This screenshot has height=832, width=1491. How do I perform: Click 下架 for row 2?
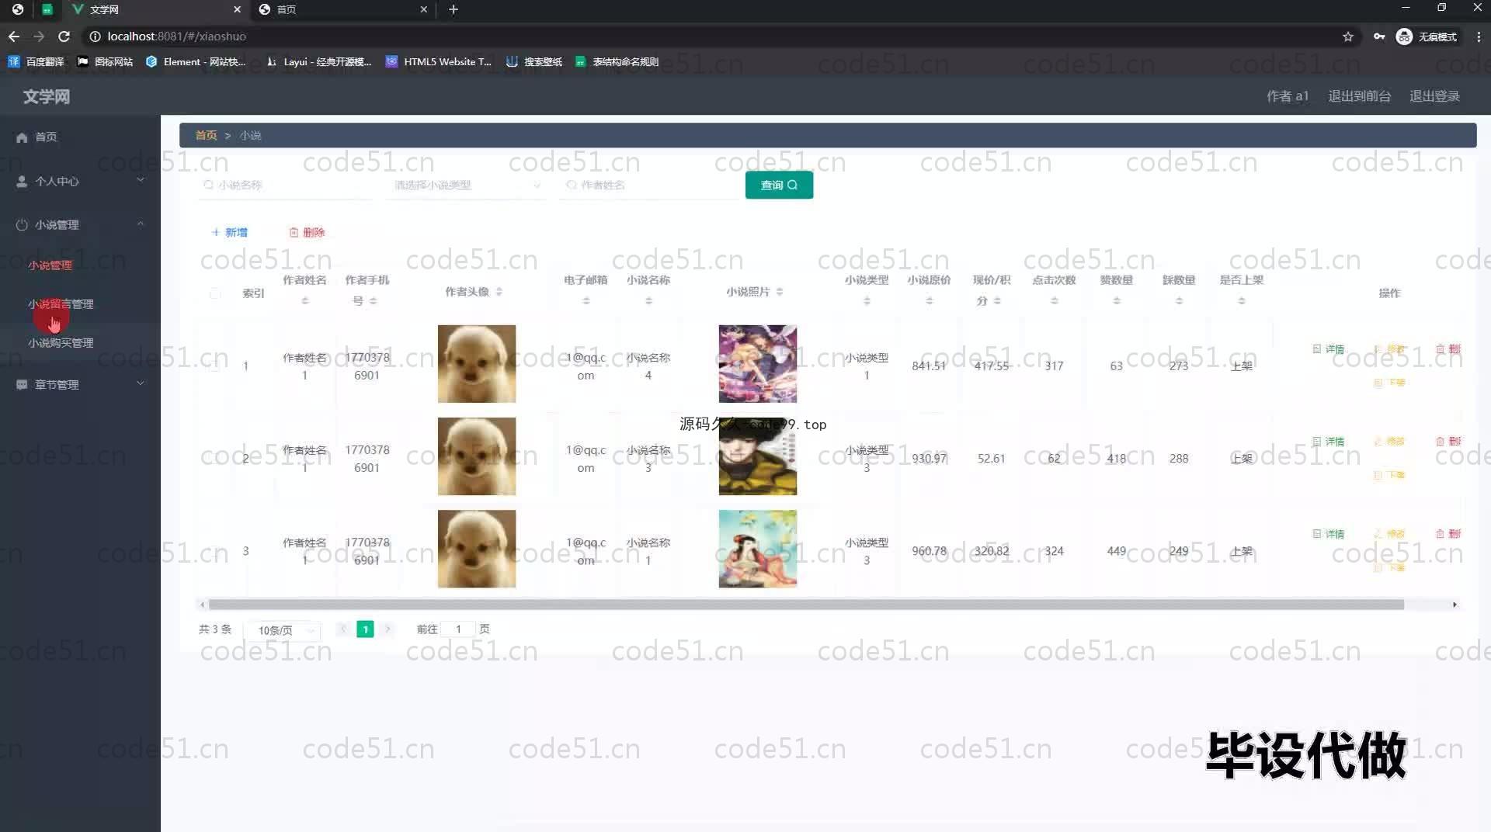pos(1390,475)
